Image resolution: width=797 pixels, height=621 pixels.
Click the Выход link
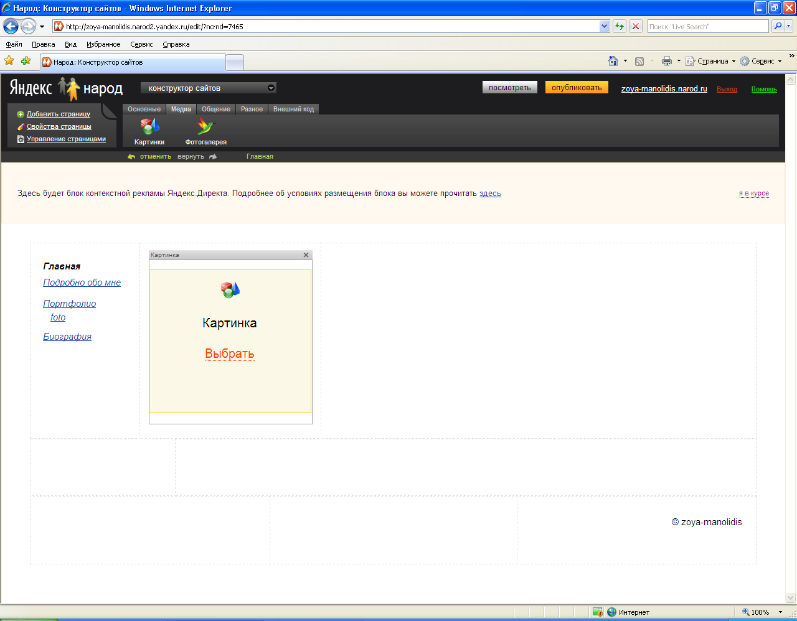(727, 90)
